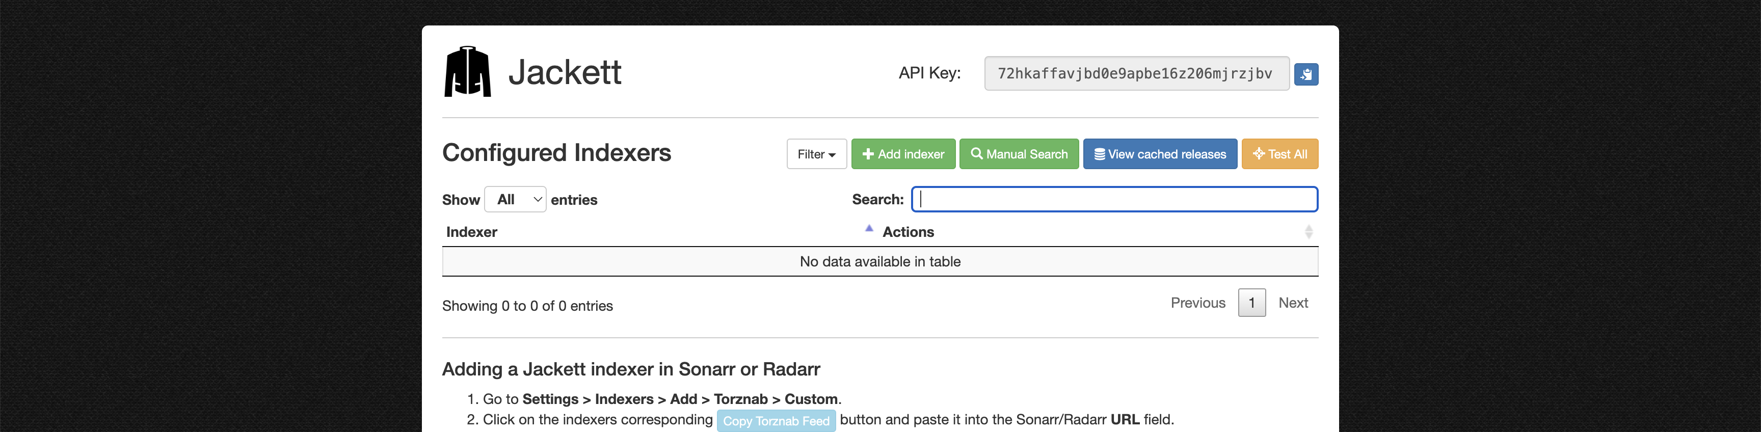Run Test All indexers
This screenshot has height=432, width=1761.
pos(1279,154)
